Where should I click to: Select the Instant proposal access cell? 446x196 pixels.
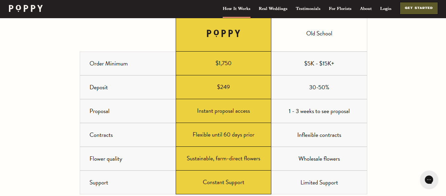[x=224, y=111]
